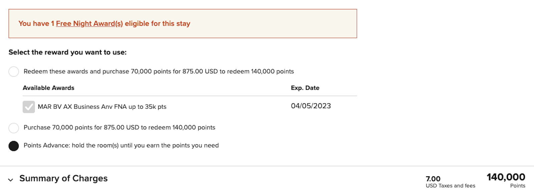This screenshot has height=195, width=534.
Task: Uncheck the MAR BV AX Business Anv FNA award
Action: tap(28, 106)
